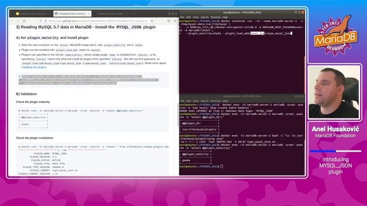Click the highlighted text in upper terminal command
The image size is (367, 206).
tap(257, 33)
